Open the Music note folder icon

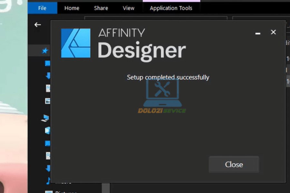coord(48,181)
